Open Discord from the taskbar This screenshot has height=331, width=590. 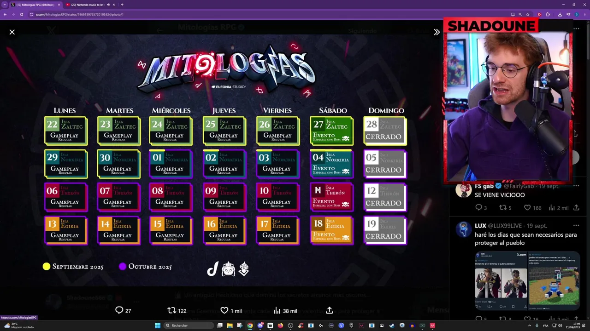[x=260, y=325]
